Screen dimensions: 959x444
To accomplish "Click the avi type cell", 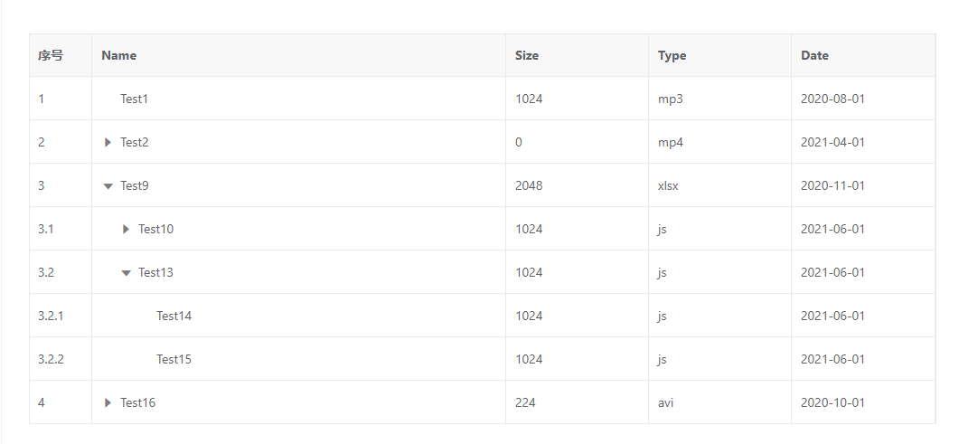I will (665, 402).
